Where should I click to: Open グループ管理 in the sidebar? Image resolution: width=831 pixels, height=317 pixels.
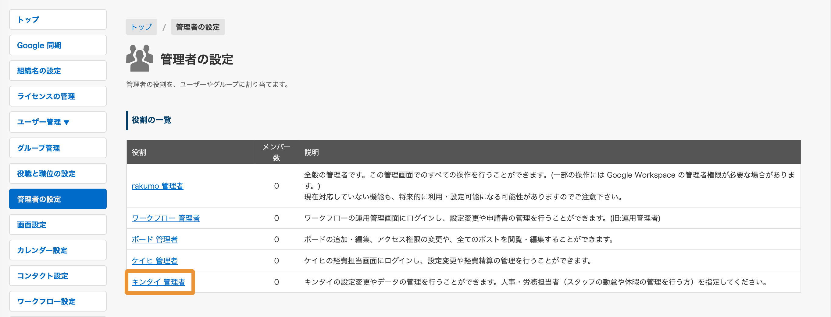pyautogui.click(x=58, y=148)
